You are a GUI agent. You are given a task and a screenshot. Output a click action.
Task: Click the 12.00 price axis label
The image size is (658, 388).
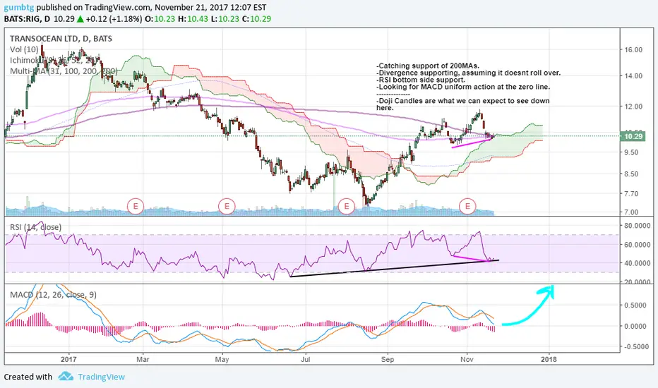(633, 107)
